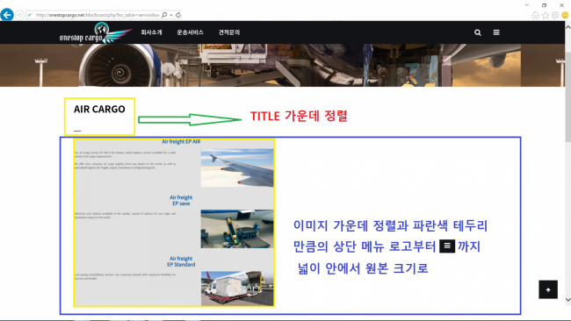Open the 회사소개 menu item
Viewport: 571px width, 321px height.
pos(151,32)
